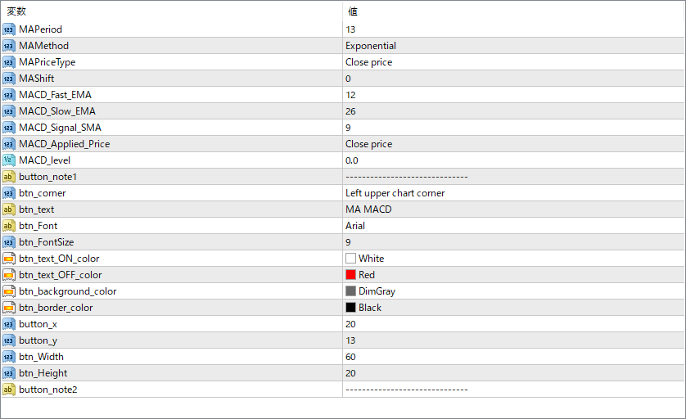
Task: Click the btn_text value field MA MACD
Action: 513,209
